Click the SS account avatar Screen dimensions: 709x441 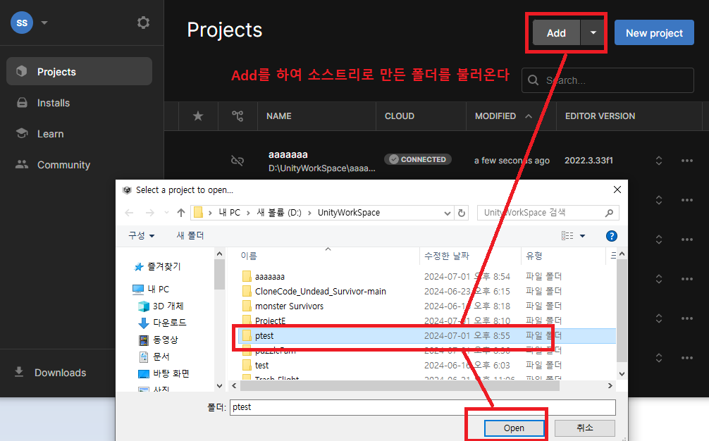click(22, 23)
